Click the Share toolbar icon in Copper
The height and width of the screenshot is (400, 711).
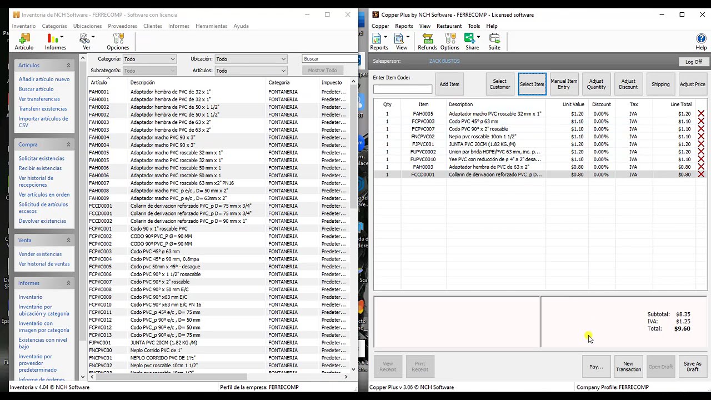(x=471, y=42)
